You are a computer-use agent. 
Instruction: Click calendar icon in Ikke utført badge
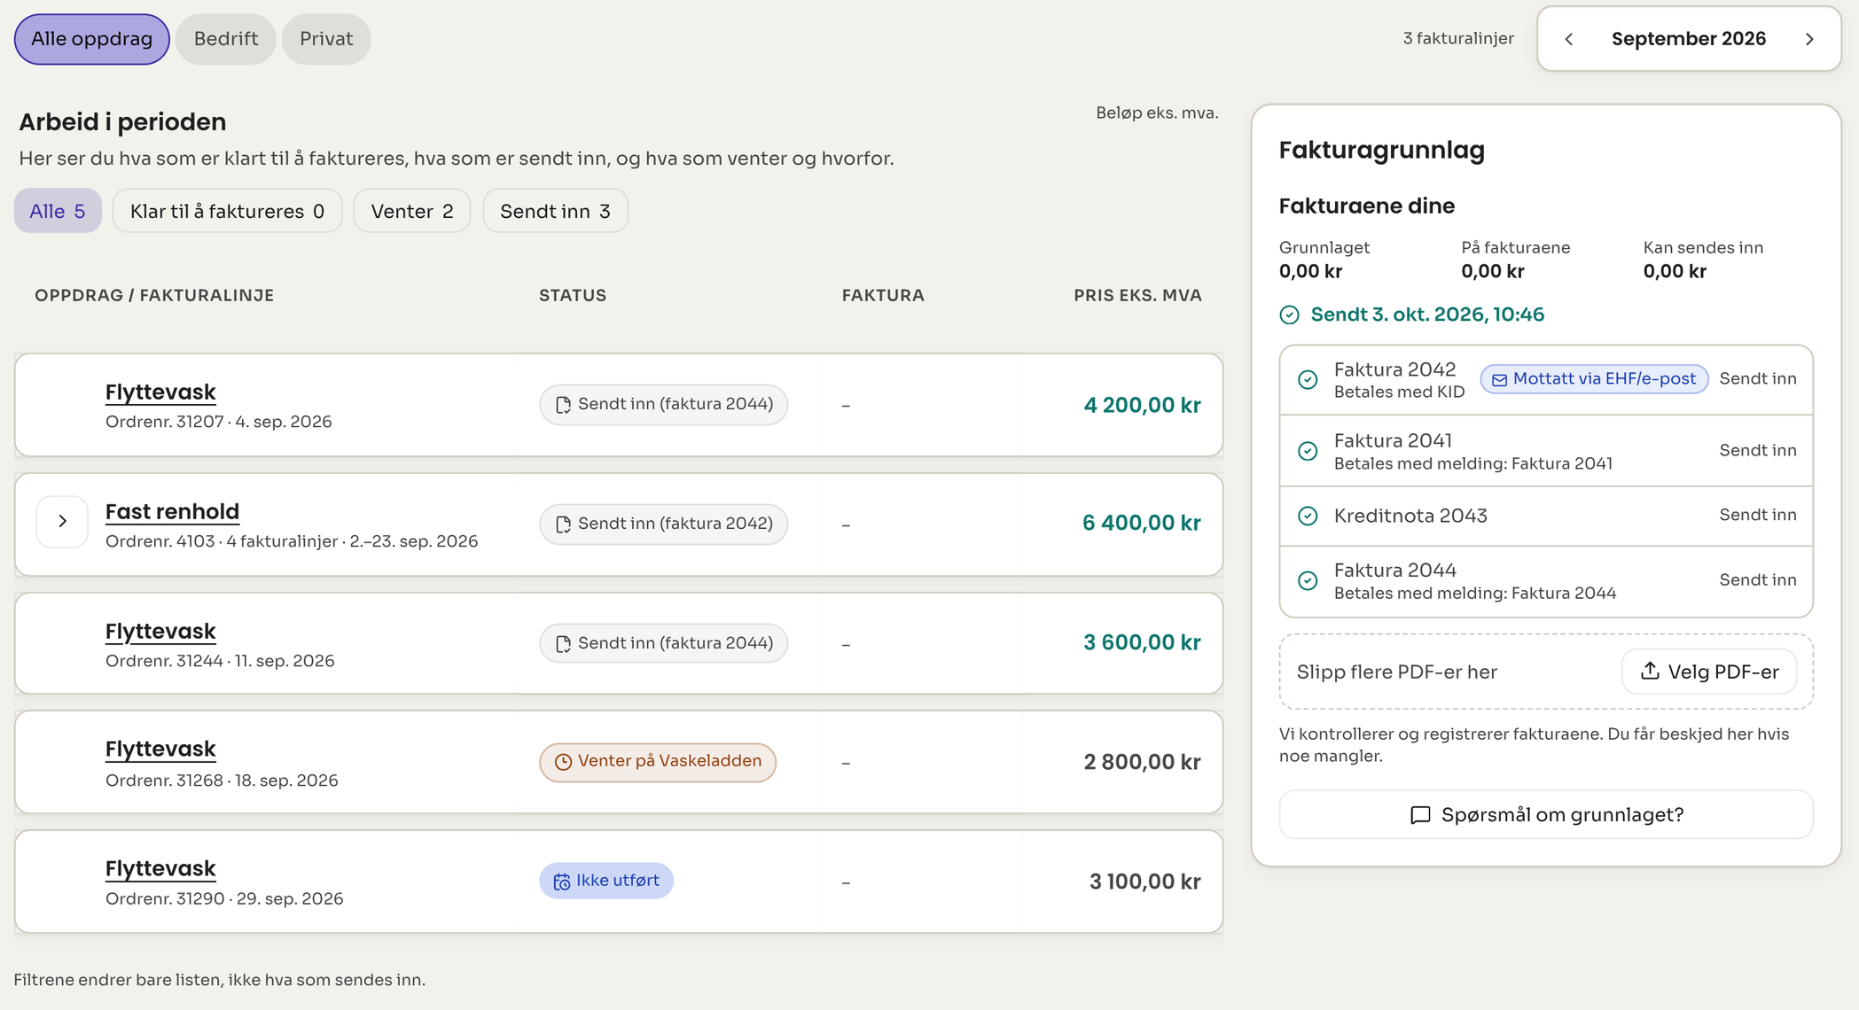coord(562,882)
